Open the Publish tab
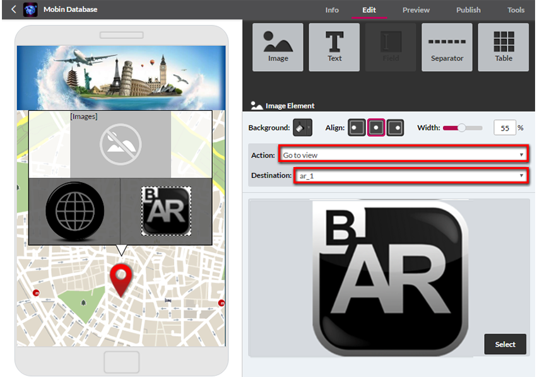The width and height of the screenshot is (537, 377). tap(468, 10)
